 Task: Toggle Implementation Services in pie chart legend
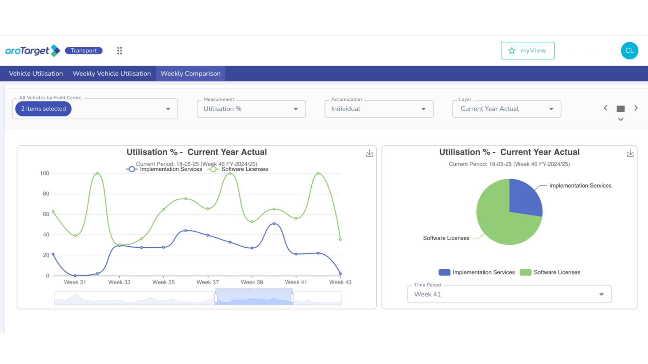pyautogui.click(x=477, y=272)
